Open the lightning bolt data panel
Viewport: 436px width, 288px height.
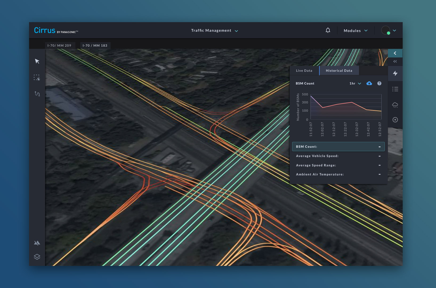click(395, 73)
